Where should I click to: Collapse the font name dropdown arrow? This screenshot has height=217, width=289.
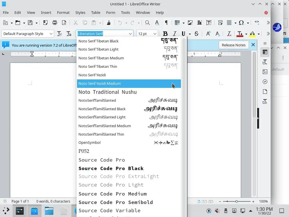pyautogui.click(x=130, y=34)
